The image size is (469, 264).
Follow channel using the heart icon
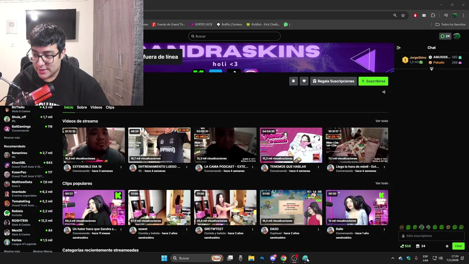point(304,81)
